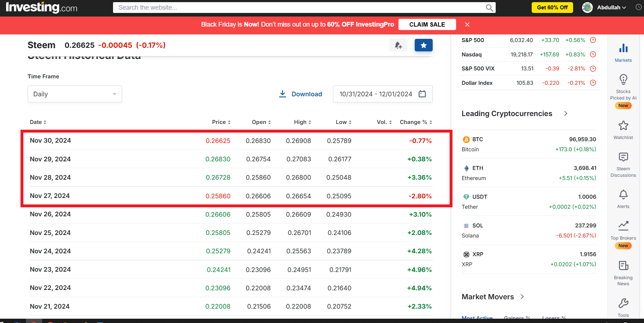Expand Leading Cryptocurrencies chevron
This screenshot has width=644, height=323.
[566, 114]
